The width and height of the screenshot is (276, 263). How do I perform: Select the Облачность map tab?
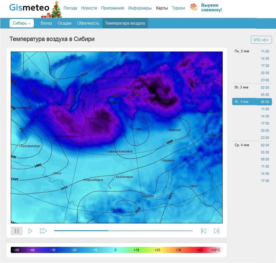tap(88, 23)
